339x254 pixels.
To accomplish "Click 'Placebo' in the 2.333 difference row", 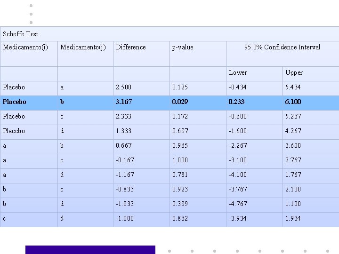I will [x=14, y=116].
